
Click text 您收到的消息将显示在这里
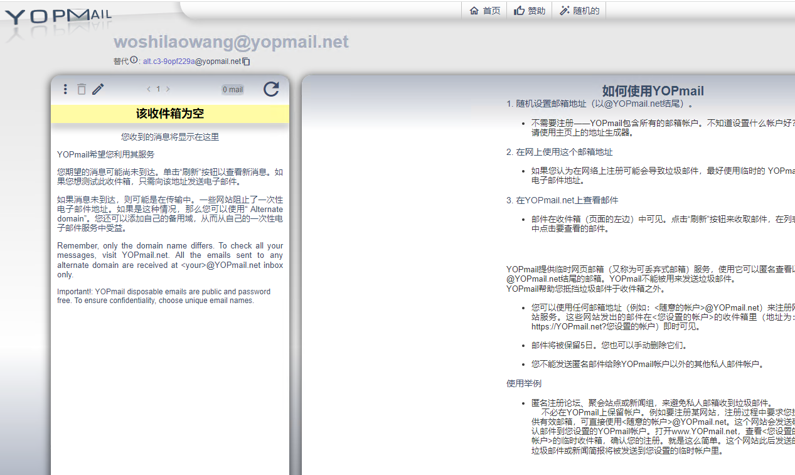click(x=170, y=136)
